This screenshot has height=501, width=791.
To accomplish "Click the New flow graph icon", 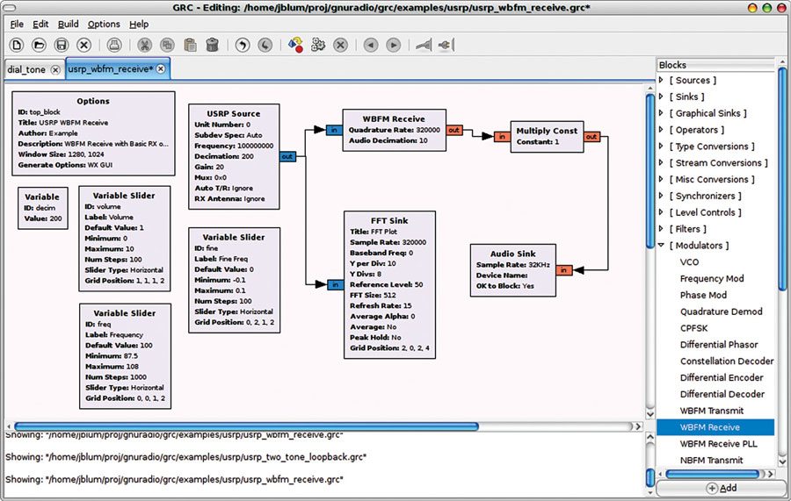I will (x=17, y=44).
